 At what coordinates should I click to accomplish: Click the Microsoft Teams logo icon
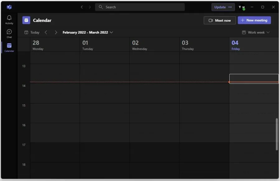(x=9, y=7)
